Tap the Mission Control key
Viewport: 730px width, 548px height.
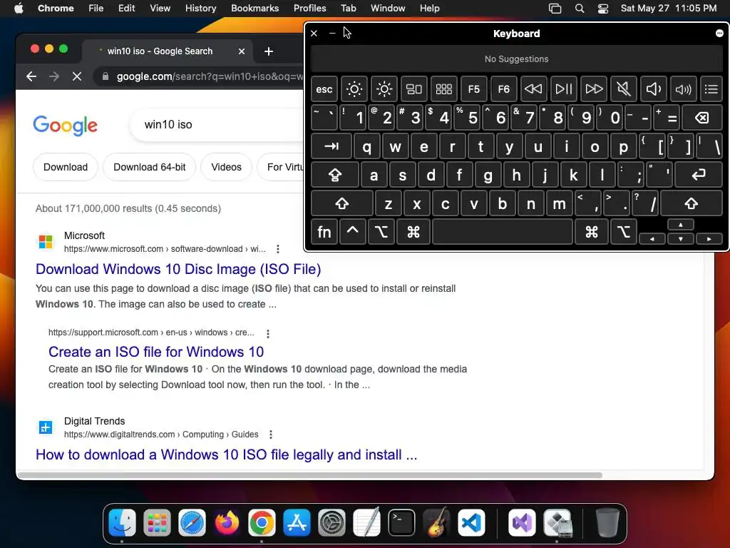point(414,89)
